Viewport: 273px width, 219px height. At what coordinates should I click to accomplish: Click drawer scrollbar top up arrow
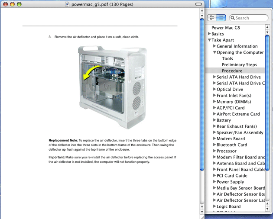[267, 27]
